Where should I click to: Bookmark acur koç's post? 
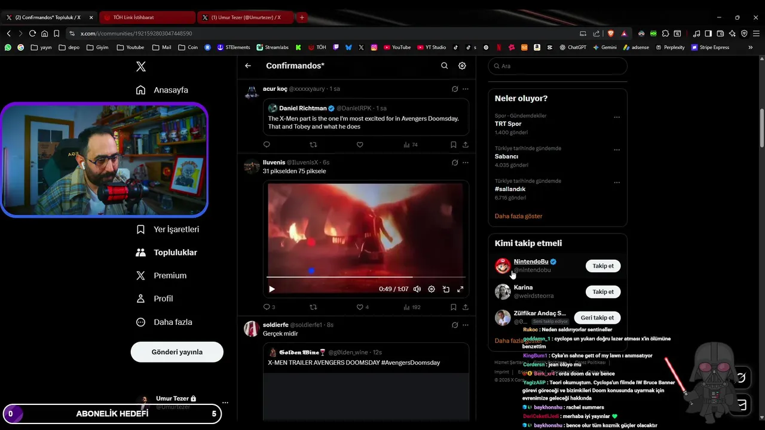pos(454,145)
